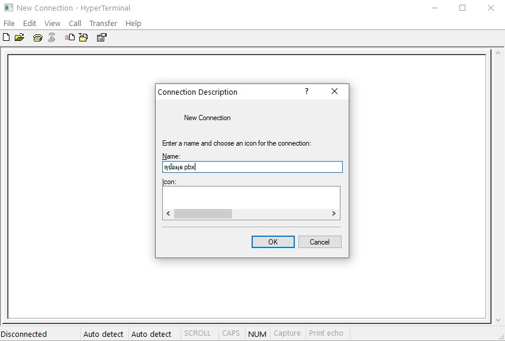505x341 pixels.
Task: Click the HyperTerminal icon in the title bar
Action: [x=7, y=7]
